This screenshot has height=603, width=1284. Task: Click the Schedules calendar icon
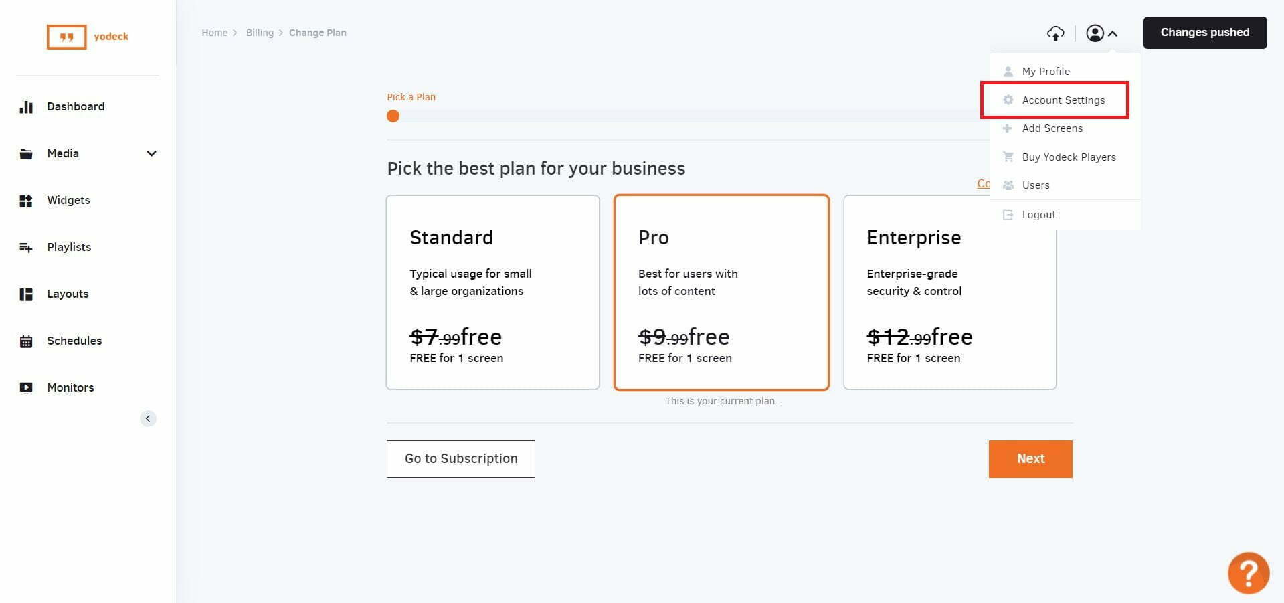click(26, 341)
